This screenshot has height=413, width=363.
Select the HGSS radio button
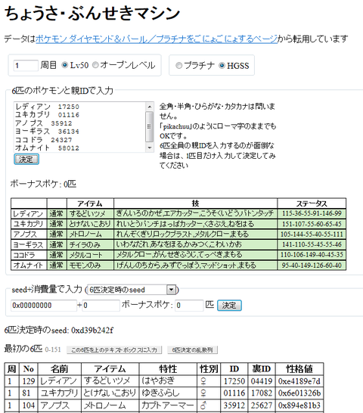click(x=222, y=65)
